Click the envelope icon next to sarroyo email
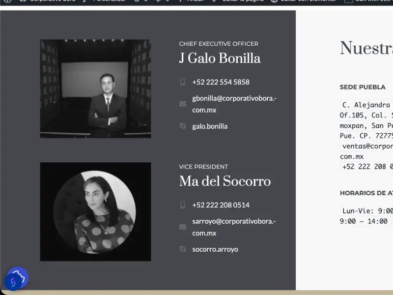This screenshot has width=393, height=295. point(183,227)
